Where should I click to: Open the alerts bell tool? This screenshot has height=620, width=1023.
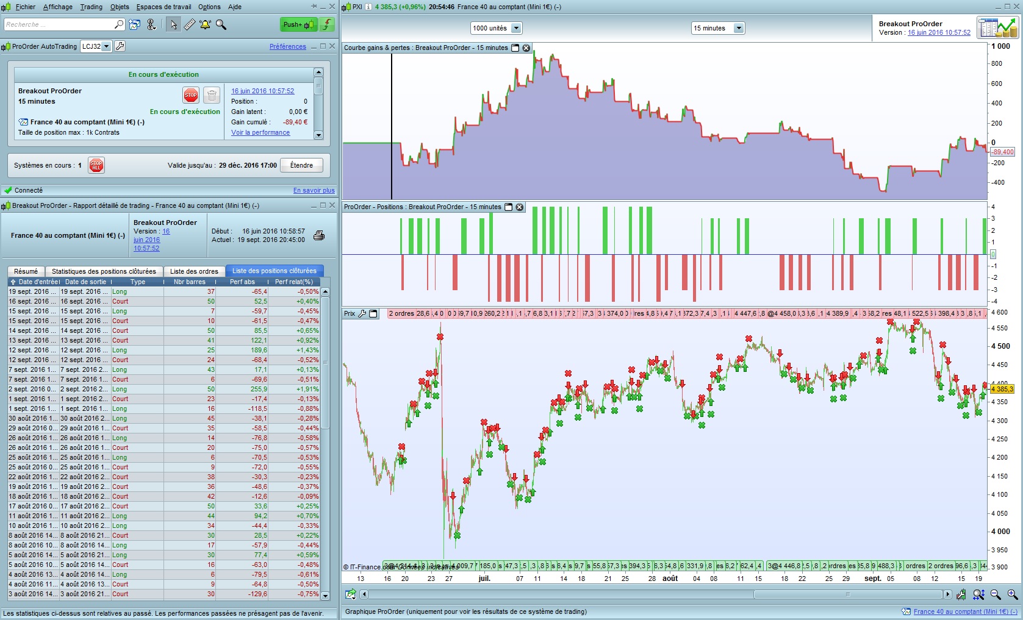coord(205,24)
